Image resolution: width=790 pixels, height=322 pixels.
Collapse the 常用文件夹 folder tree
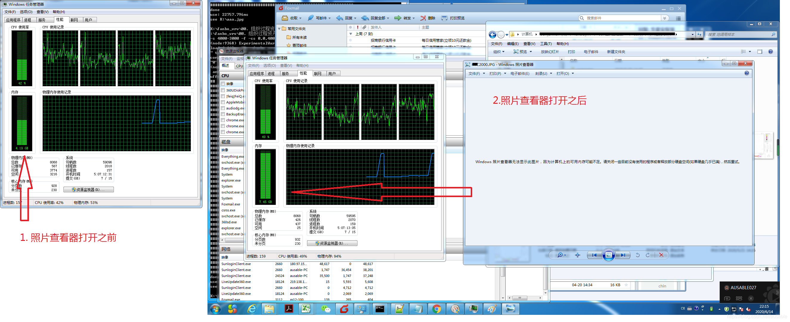pyautogui.click(x=279, y=29)
